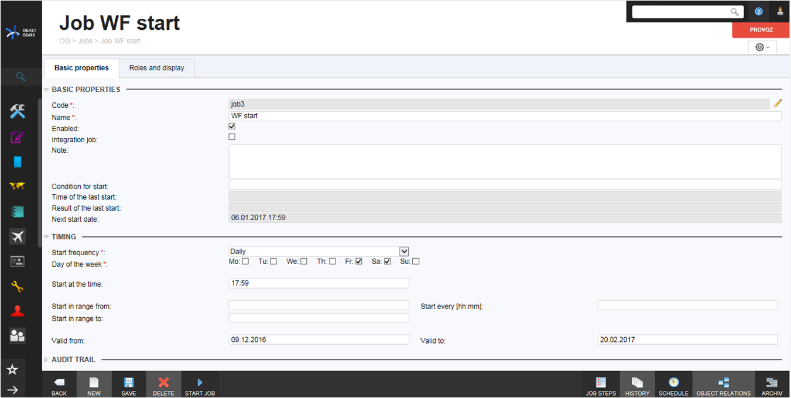Select the purple edit note sidebar icon

(x=18, y=138)
